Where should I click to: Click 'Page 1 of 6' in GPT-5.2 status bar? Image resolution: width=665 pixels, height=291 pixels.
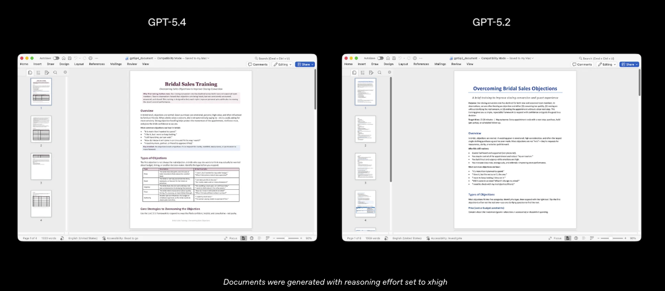pos(354,238)
